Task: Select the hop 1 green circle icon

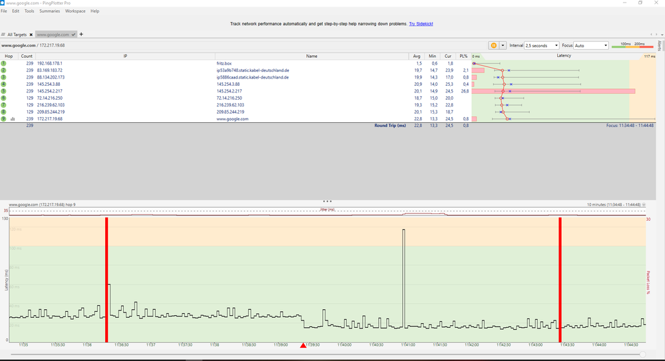Action: (3, 63)
